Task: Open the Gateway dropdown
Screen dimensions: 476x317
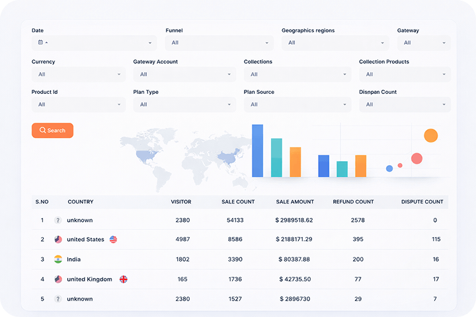Action: (423, 43)
